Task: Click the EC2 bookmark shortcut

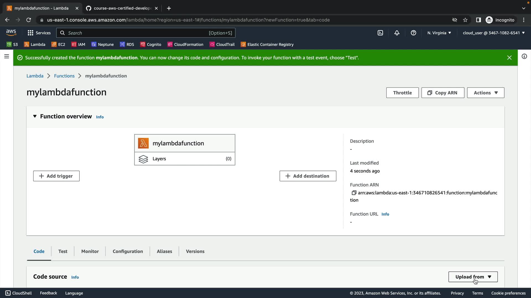Action: point(58,44)
